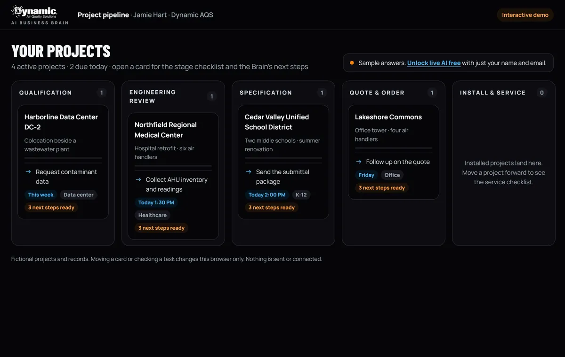Click the 'Healthcare' tag
The width and height of the screenshot is (565, 357).
click(153, 215)
